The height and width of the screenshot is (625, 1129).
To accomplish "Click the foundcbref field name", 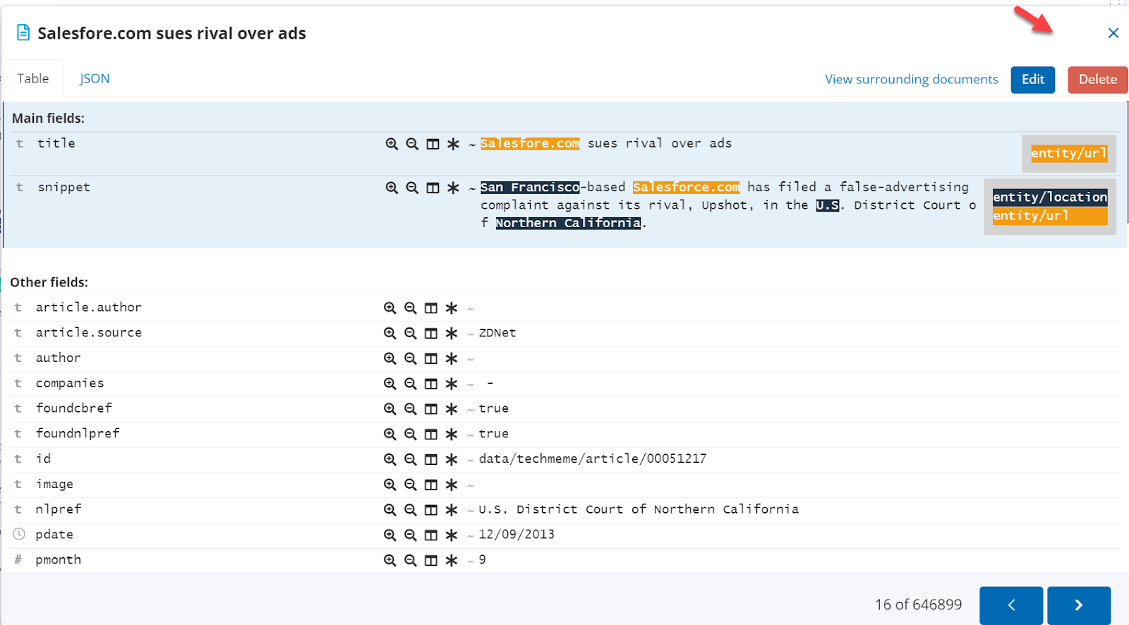I will click(74, 408).
